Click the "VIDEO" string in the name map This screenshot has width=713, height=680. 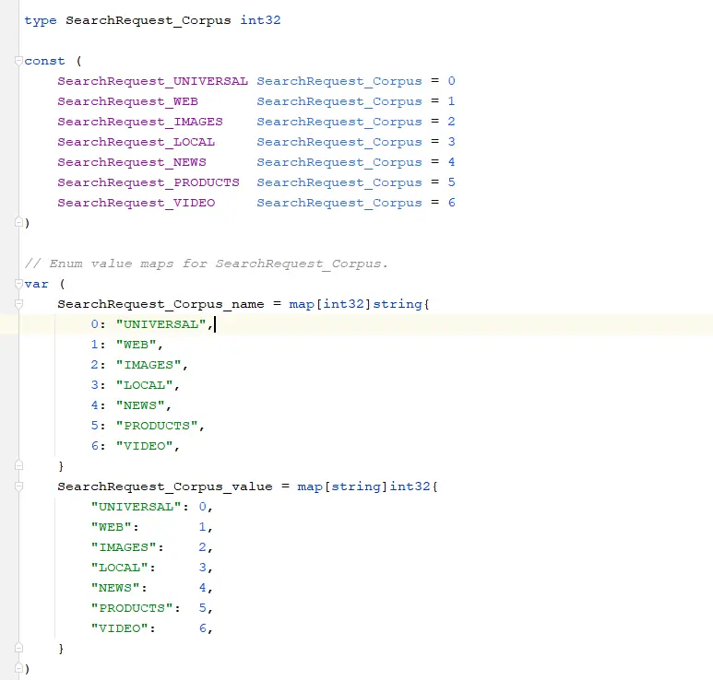tap(145, 446)
